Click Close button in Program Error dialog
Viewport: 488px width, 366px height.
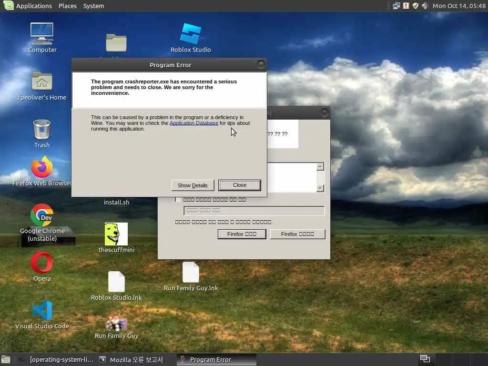[240, 185]
